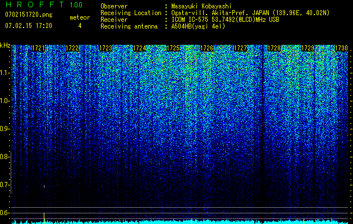The height and width of the screenshot is (224, 353).
Task: Select the file name 0702151720.png
Action: [x=29, y=15]
